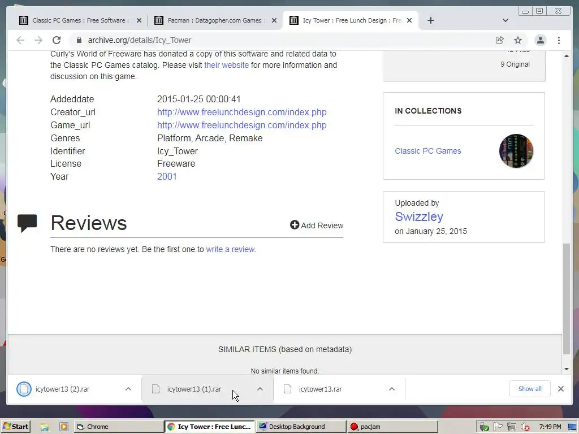Click the Identifier value Icy_Tower
Image resolution: width=579 pixels, height=434 pixels.
coord(178,151)
